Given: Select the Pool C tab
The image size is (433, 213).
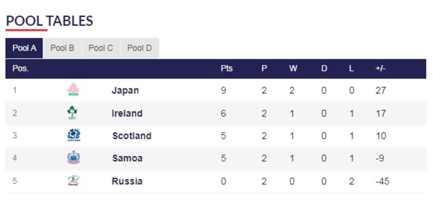Looking at the screenshot, I should click(x=101, y=48).
